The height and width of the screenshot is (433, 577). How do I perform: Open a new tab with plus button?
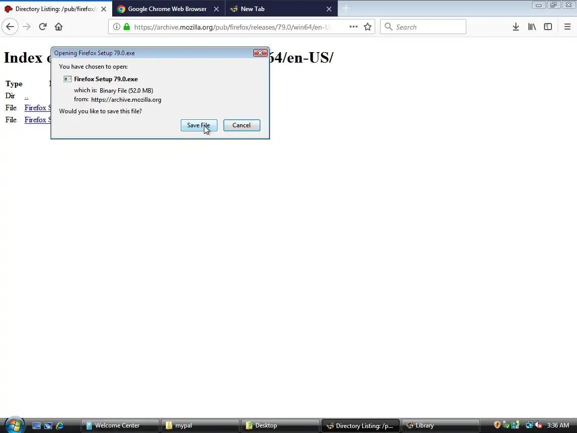click(x=346, y=9)
